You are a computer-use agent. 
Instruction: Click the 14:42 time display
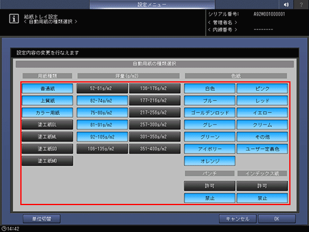(x=13, y=228)
